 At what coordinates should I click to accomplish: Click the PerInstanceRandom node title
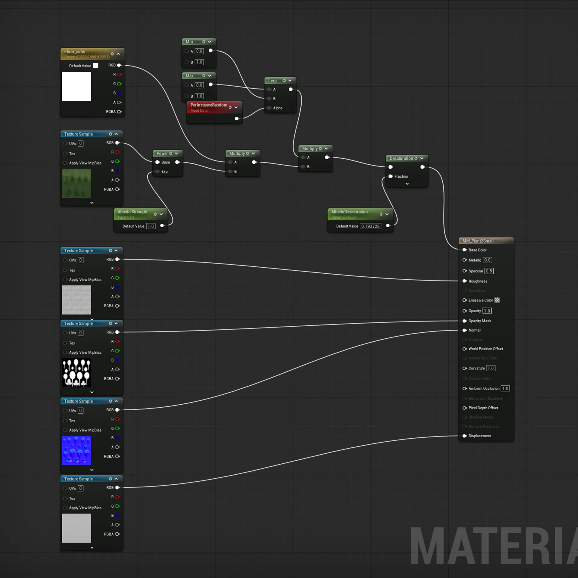coord(209,105)
